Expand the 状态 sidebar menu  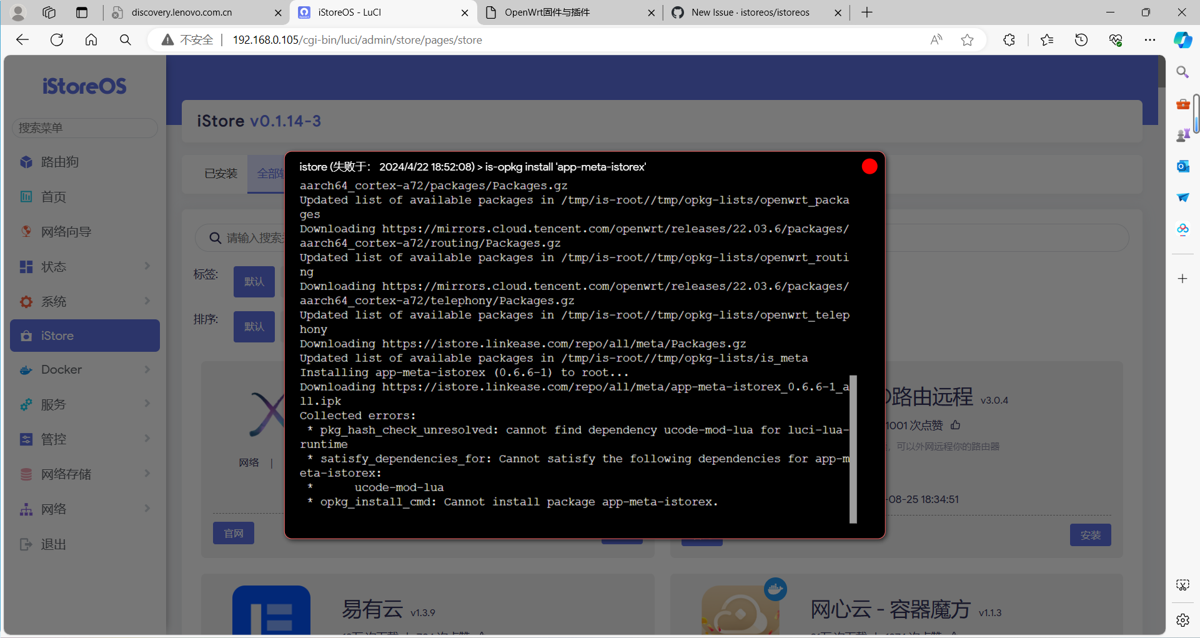pyautogui.click(x=85, y=267)
